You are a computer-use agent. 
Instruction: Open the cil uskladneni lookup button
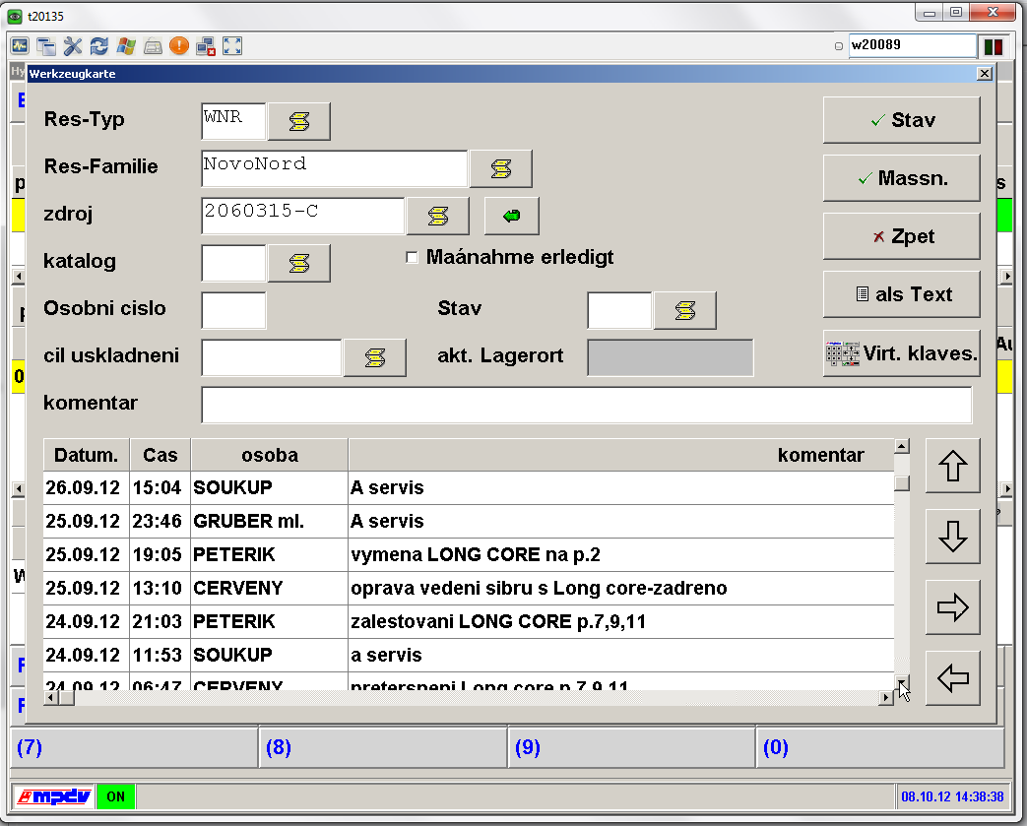click(375, 357)
